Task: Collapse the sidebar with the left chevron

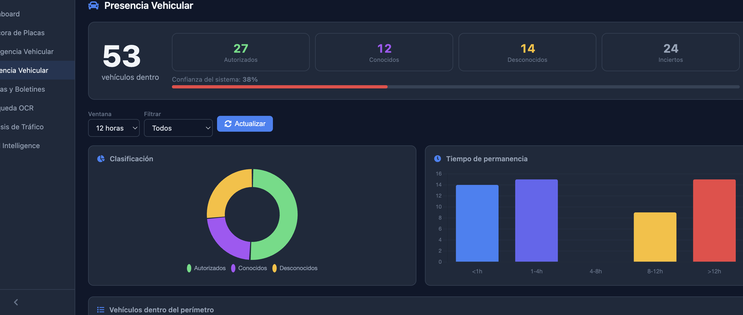Action: [16, 302]
